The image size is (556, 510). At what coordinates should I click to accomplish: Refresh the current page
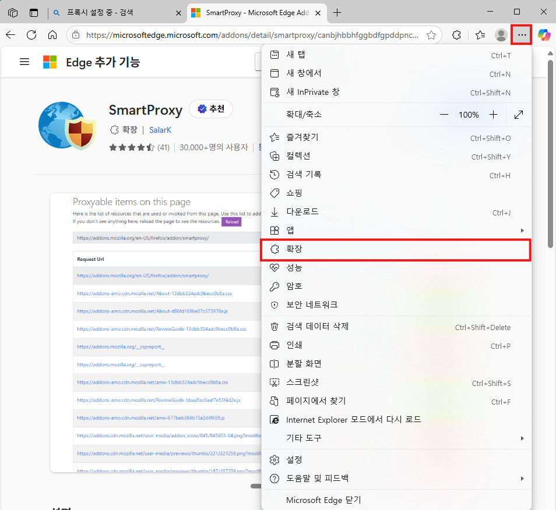click(x=31, y=35)
